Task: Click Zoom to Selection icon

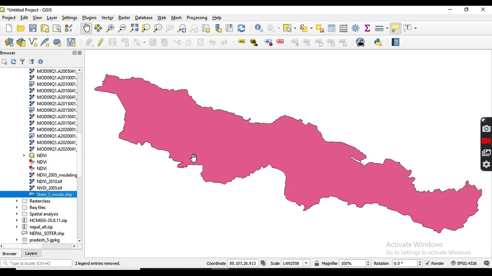Action: [x=146, y=28]
